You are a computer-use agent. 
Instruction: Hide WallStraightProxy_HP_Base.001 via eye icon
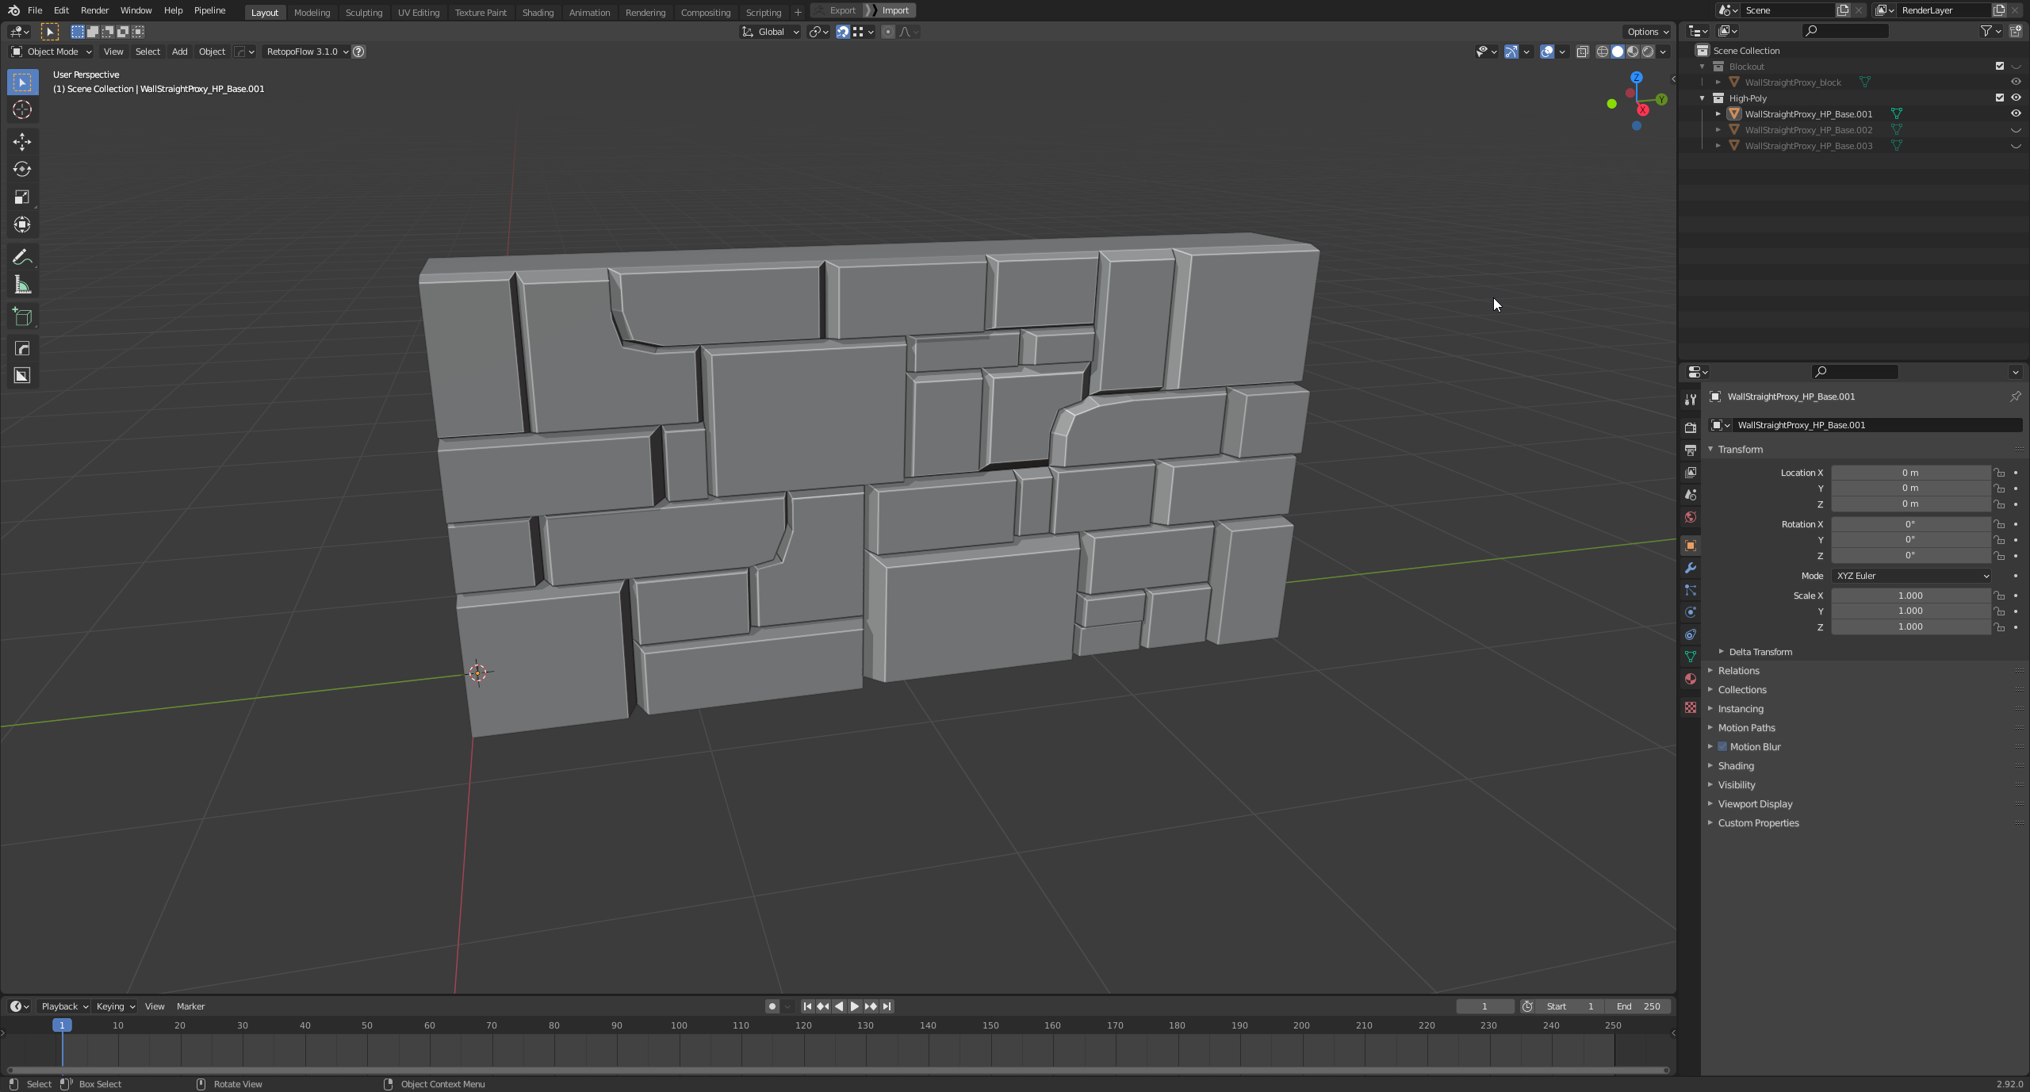pos(2015,114)
